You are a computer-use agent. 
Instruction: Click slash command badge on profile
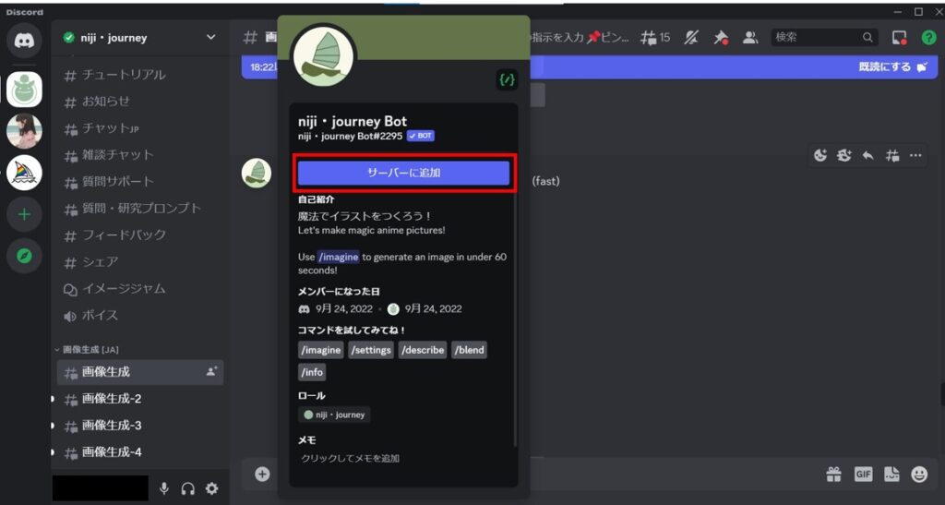[507, 79]
